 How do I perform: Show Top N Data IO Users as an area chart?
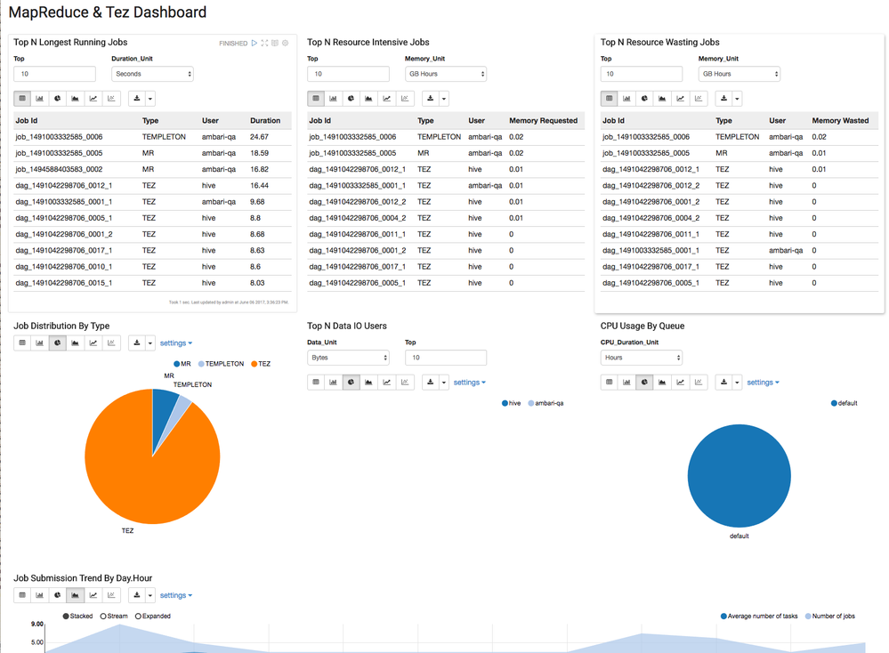point(369,383)
